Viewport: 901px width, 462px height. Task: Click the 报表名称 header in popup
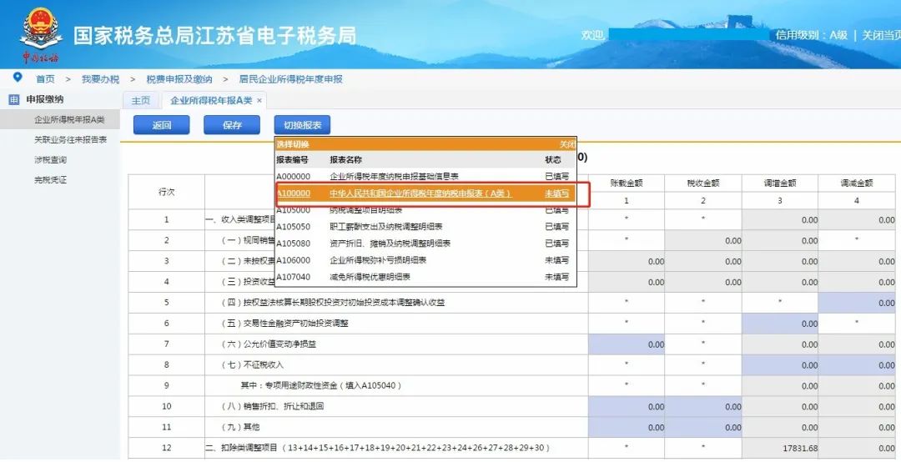click(346, 160)
